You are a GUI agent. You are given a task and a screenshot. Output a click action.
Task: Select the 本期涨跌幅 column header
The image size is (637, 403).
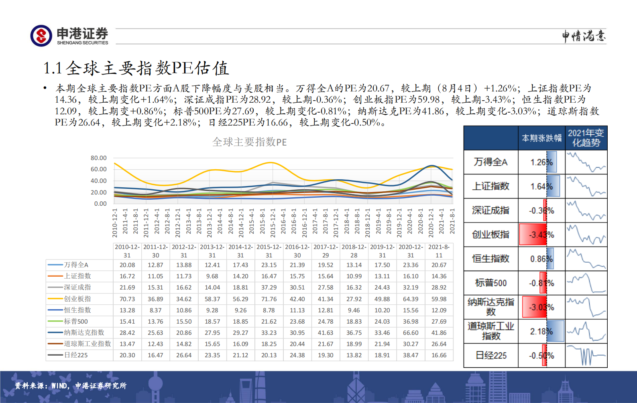(x=541, y=138)
